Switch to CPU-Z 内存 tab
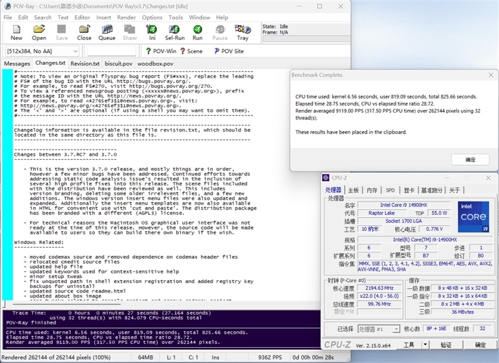This screenshot has width=499, height=363. pos(372,190)
